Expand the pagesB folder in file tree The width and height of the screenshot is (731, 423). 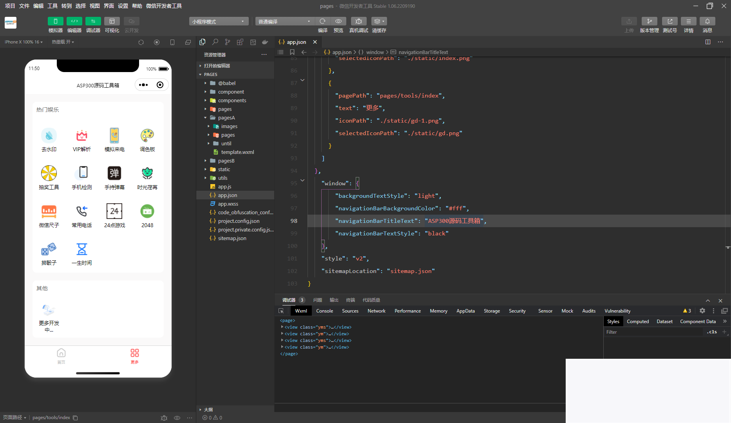(226, 161)
